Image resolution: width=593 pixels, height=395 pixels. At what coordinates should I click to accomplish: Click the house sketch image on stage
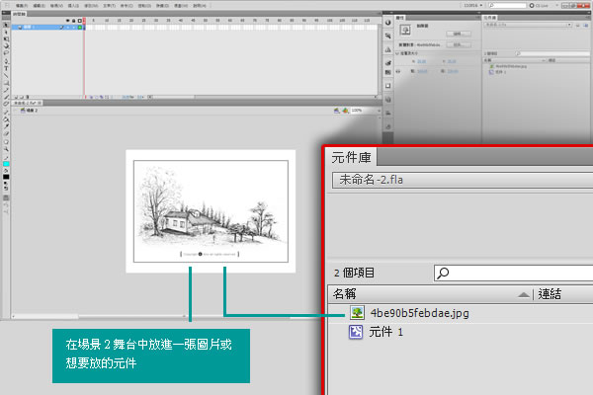pyautogui.click(x=211, y=211)
